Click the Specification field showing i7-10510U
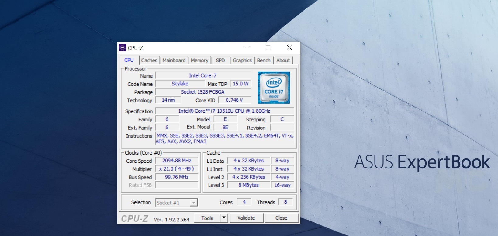The width and height of the screenshot is (498, 236). pos(224,111)
